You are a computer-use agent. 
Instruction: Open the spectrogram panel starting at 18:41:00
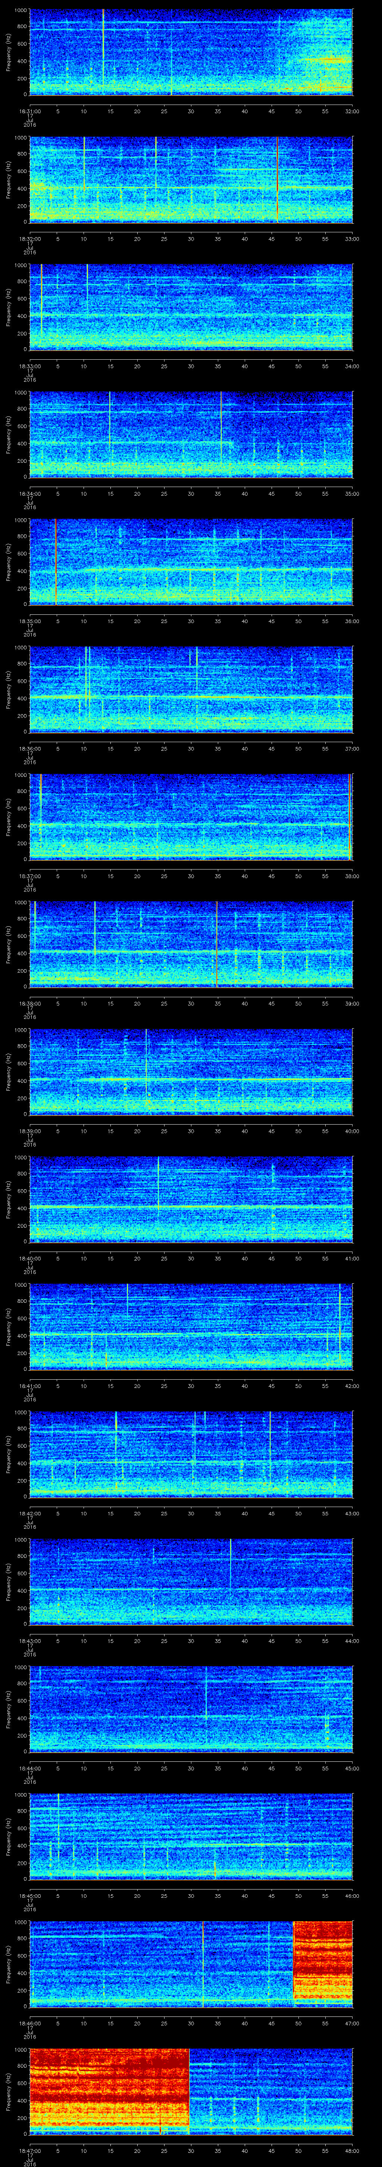tap(191, 1327)
